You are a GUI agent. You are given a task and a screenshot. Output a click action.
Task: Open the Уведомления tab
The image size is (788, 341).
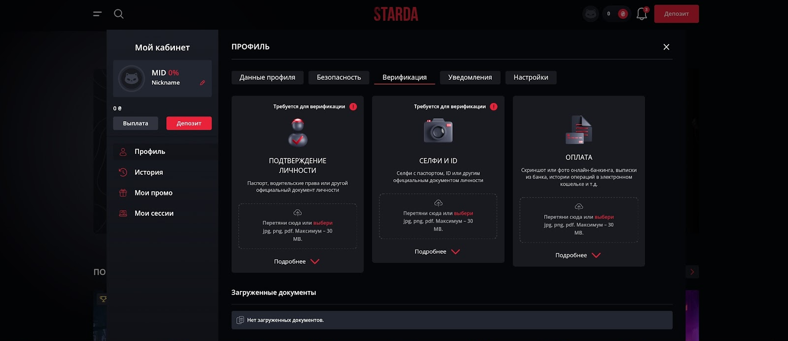(470, 77)
